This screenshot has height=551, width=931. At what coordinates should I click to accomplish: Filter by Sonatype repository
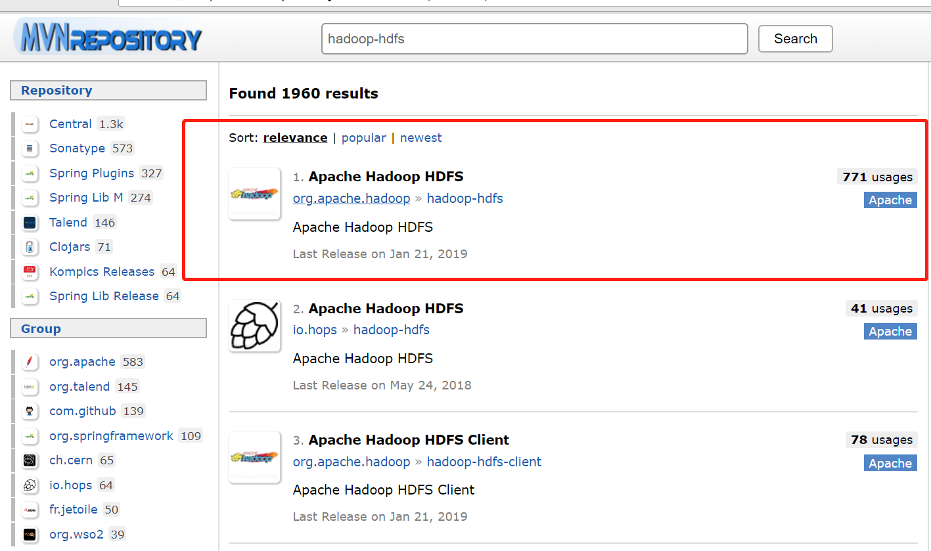(77, 148)
